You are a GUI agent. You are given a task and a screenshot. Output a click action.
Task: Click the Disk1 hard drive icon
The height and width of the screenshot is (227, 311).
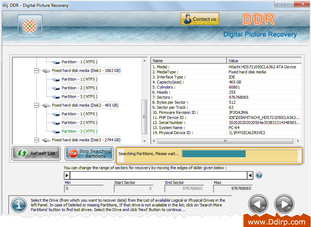coord(46,70)
